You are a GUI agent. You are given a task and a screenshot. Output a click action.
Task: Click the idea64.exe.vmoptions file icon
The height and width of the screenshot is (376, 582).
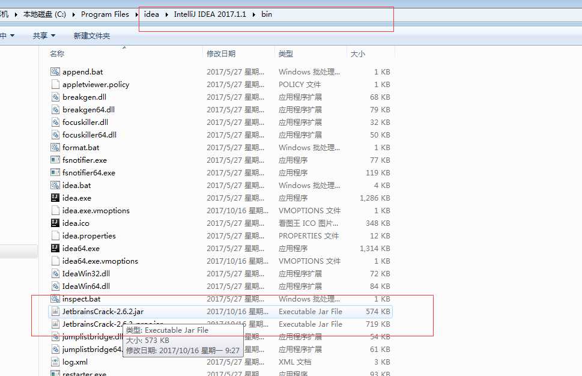click(x=55, y=261)
